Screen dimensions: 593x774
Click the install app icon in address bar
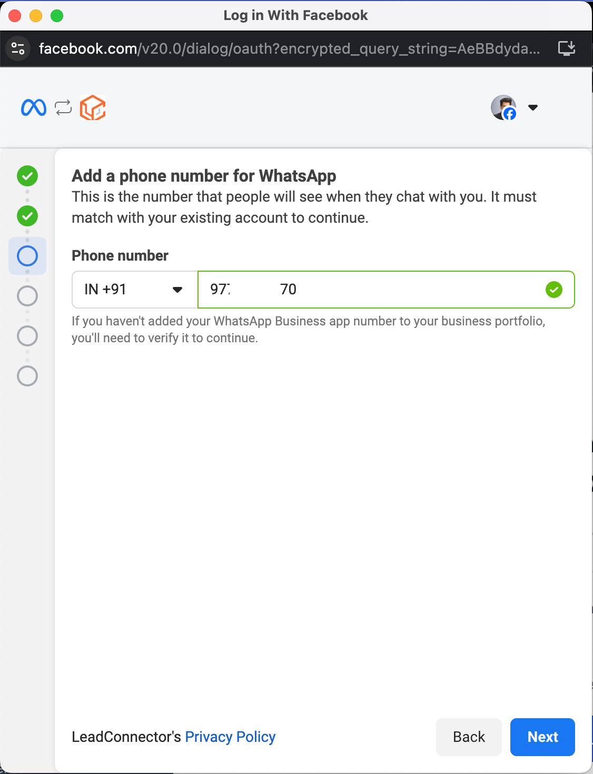[x=567, y=48]
